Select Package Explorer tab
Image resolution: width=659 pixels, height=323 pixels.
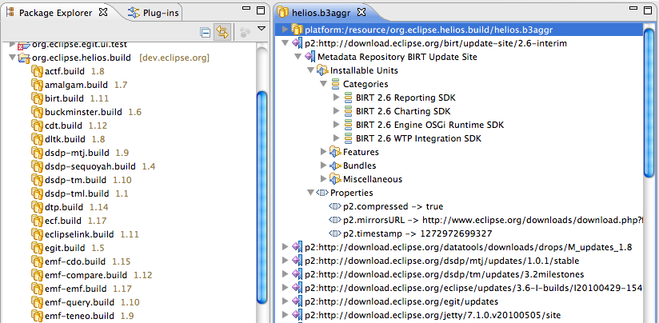click(56, 13)
